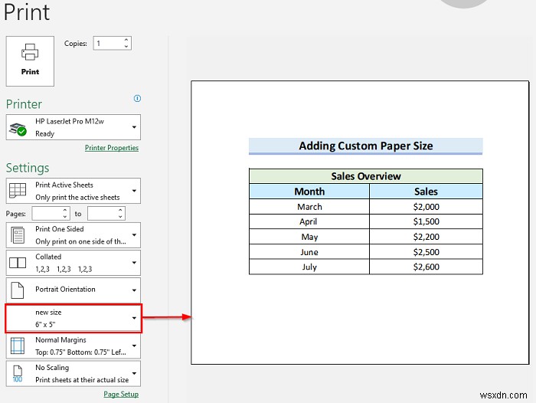Click the '$2,500' cell in preview
Image resolution: width=536 pixels, height=403 pixels.
click(x=426, y=252)
